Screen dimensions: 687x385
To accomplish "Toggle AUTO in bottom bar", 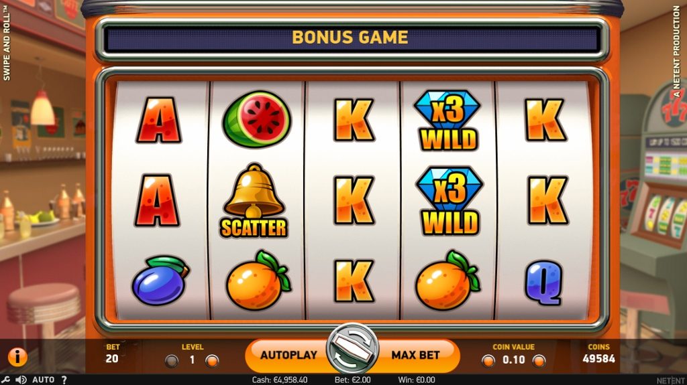I will (x=44, y=380).
